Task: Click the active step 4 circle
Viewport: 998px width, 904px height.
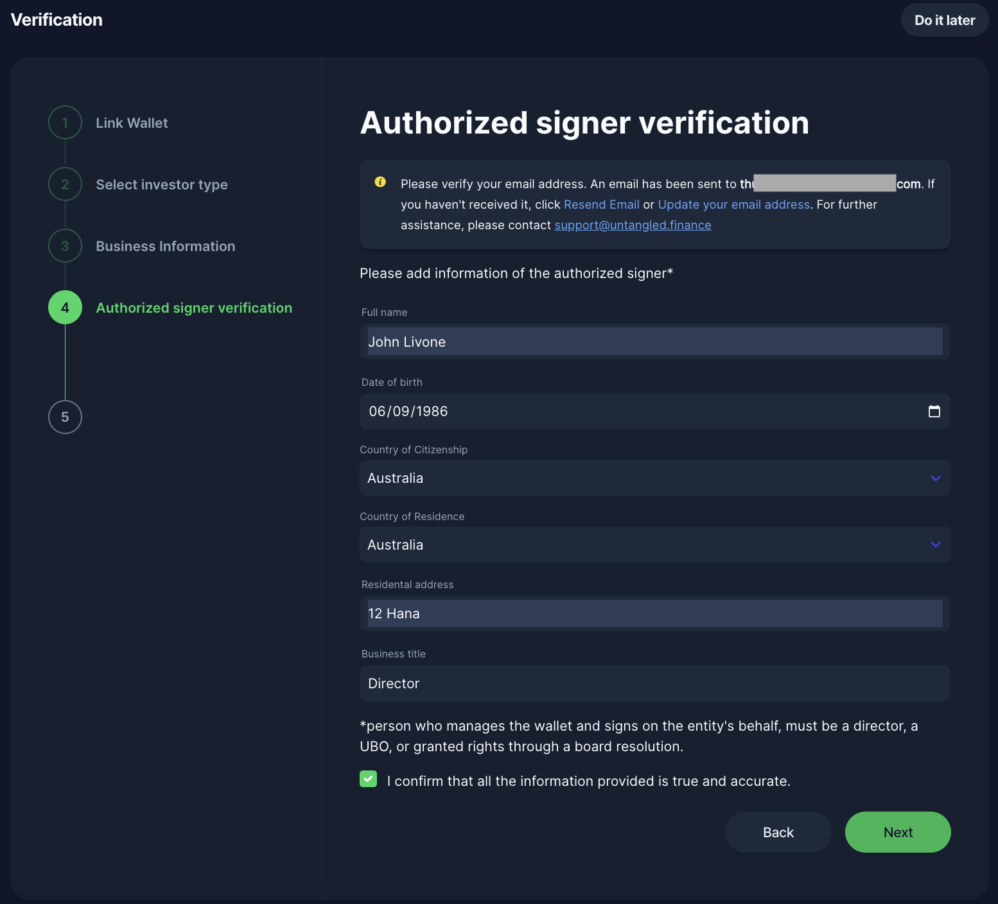Action: [x=65, y=308]
